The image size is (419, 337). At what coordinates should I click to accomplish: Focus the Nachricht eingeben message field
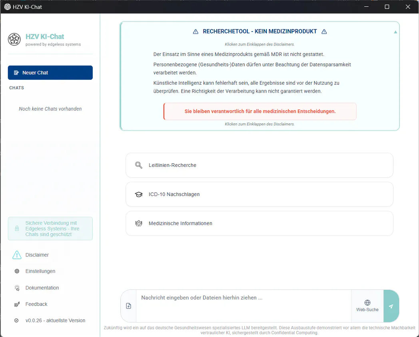coord(243,306)
